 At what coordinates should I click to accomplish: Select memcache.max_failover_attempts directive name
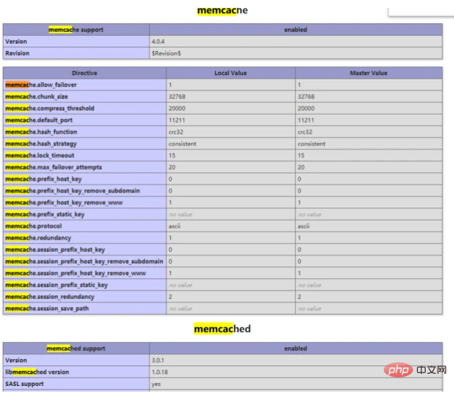point(54,167)
